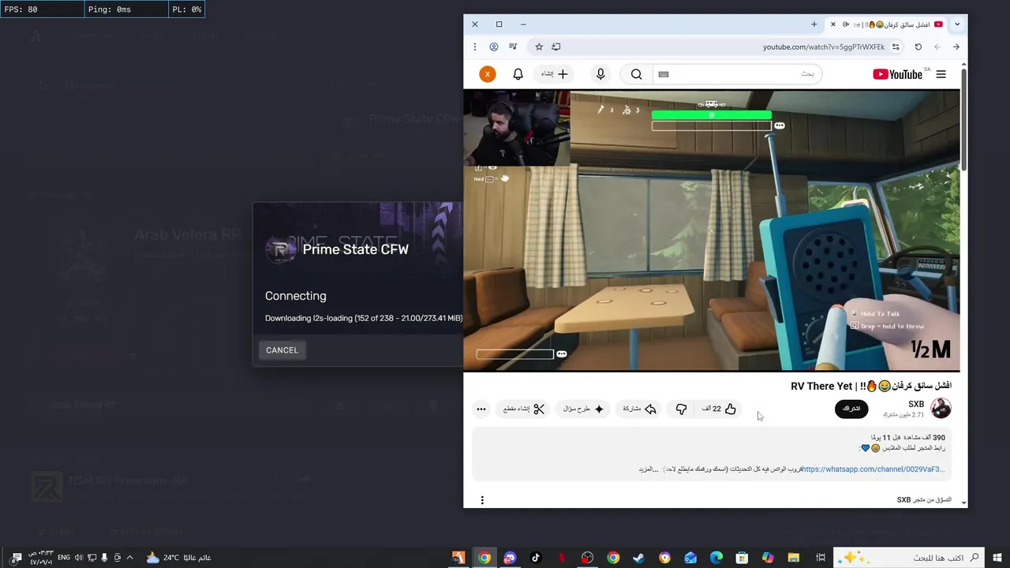Open Microsoft Store from taskbar
This screenshot has height=568, width=1010.
pyautogui.click(x=742, y=558)
